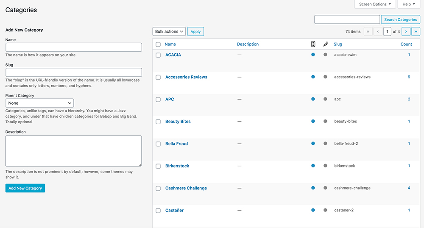Click grey readability dot for Castañer
This screenshot has width=424, height=228.
click(325, 210)
